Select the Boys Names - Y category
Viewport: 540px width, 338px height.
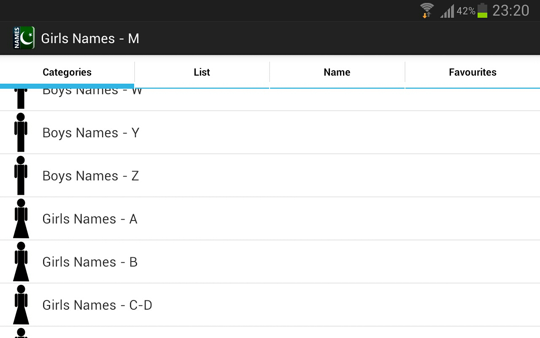(91, 133)
